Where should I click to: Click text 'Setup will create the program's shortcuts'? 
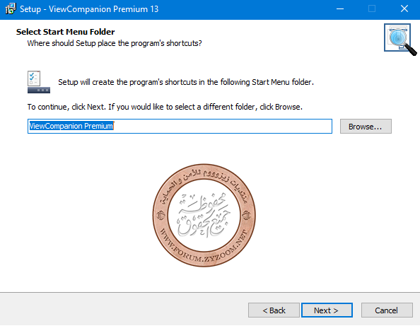(x=186, y=82)
